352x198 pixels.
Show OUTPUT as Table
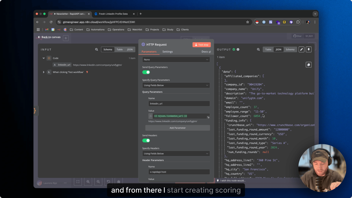268,50
